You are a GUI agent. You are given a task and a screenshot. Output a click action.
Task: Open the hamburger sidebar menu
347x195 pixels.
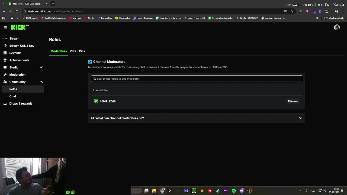6,27
